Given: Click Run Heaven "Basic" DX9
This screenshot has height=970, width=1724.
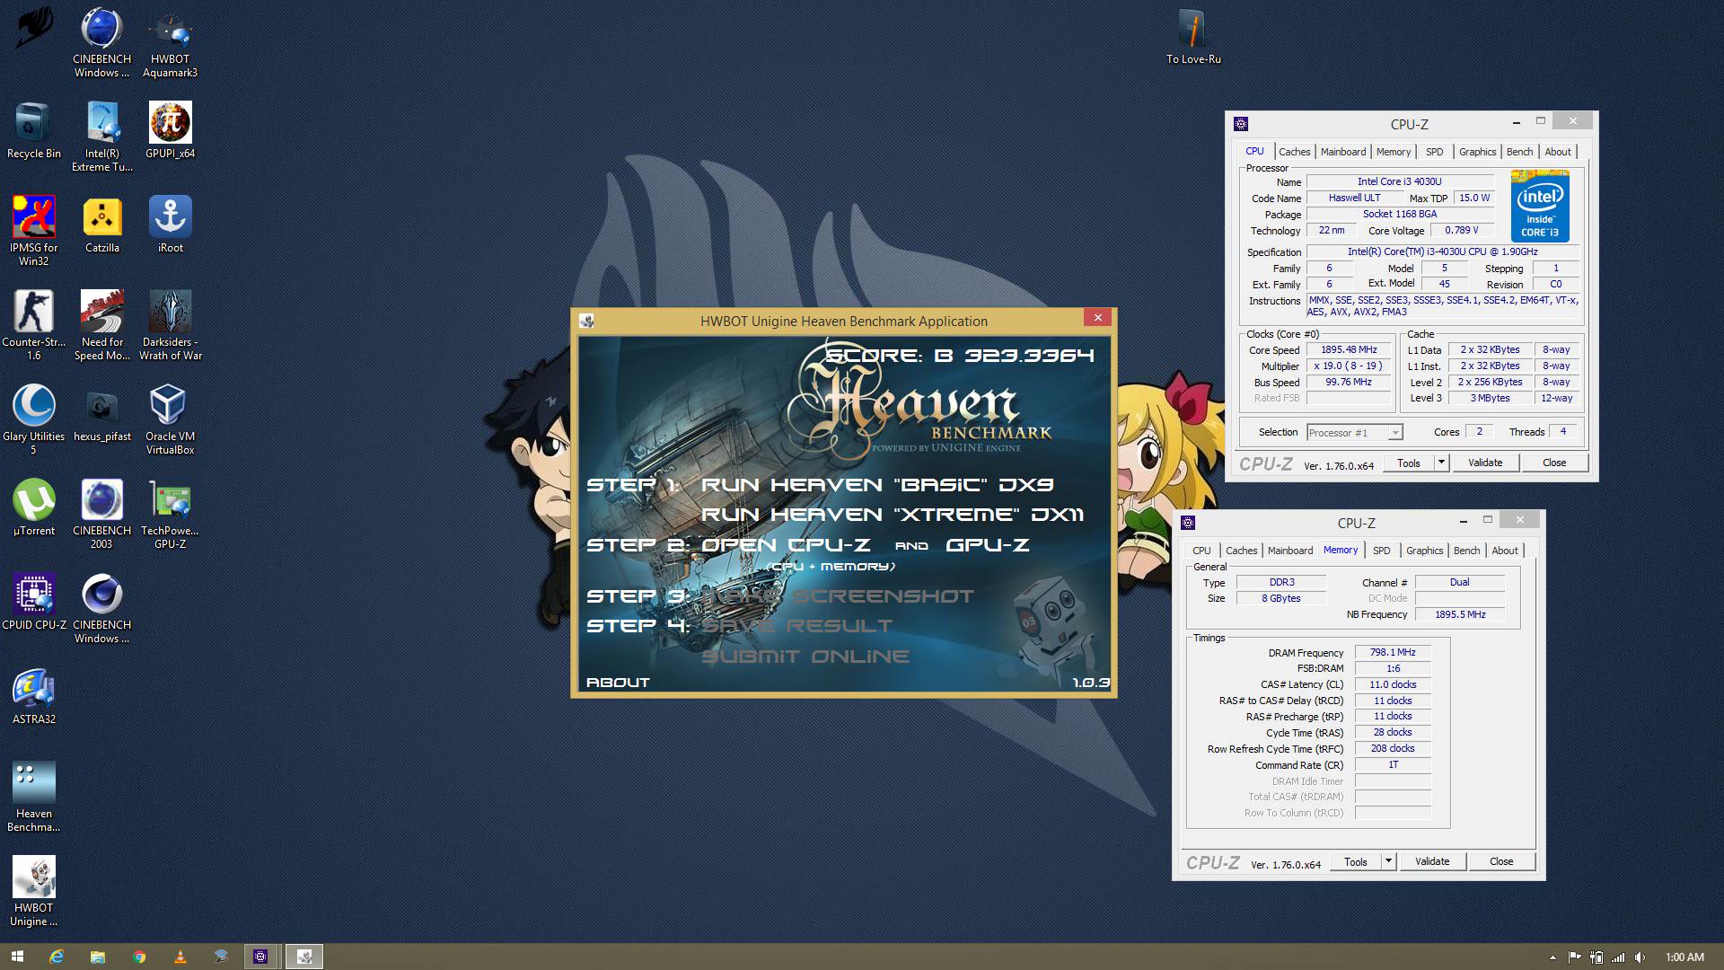Looking at the screenshot, I should click(x=876, y=485).
